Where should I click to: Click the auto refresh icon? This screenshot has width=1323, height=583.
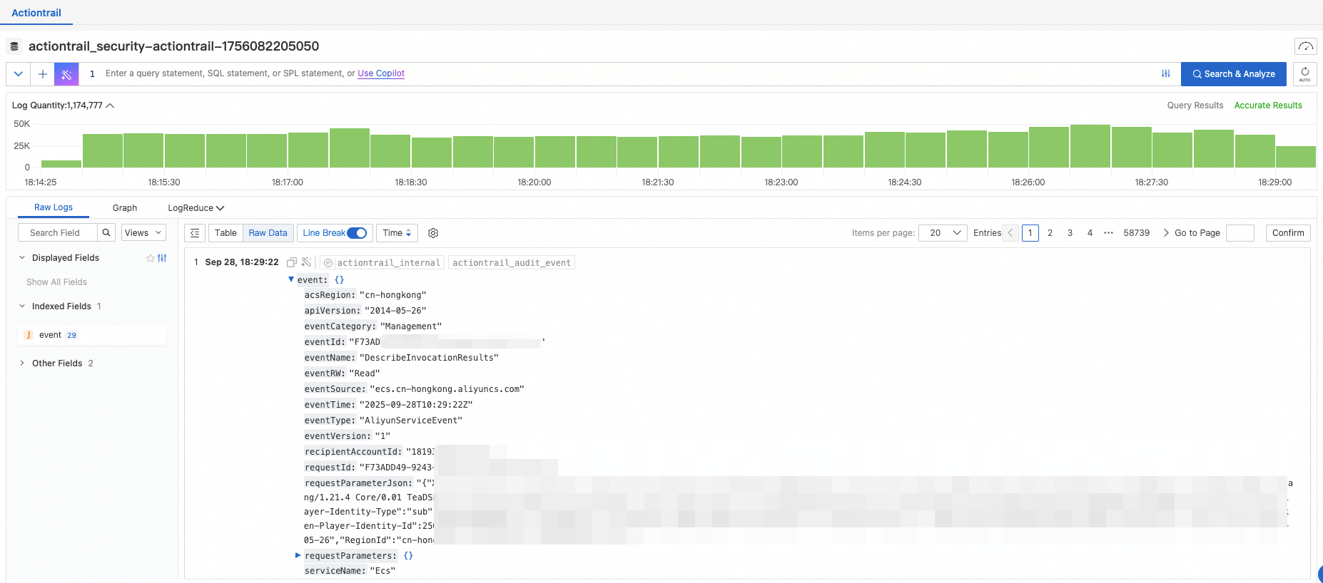[1304, 73]
